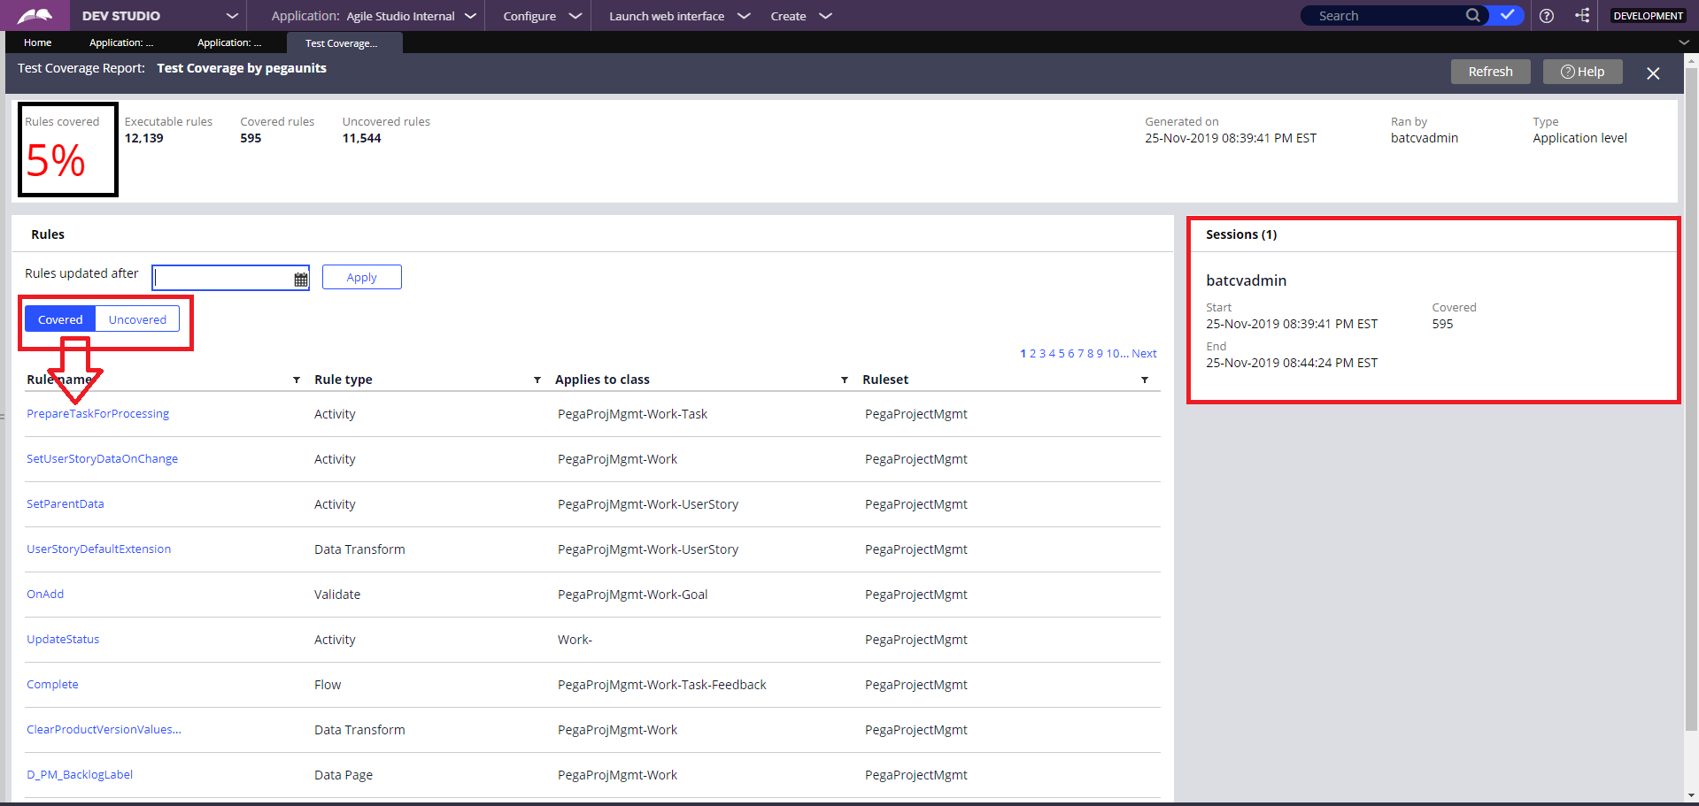Sort by Ruleset column header
The height and width of the screenshot is (806, 1699).
[x=885, y=380]
